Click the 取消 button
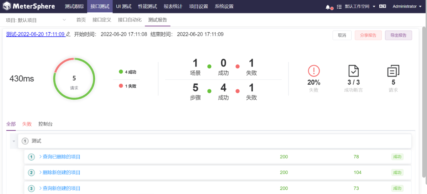 point(342,35)
